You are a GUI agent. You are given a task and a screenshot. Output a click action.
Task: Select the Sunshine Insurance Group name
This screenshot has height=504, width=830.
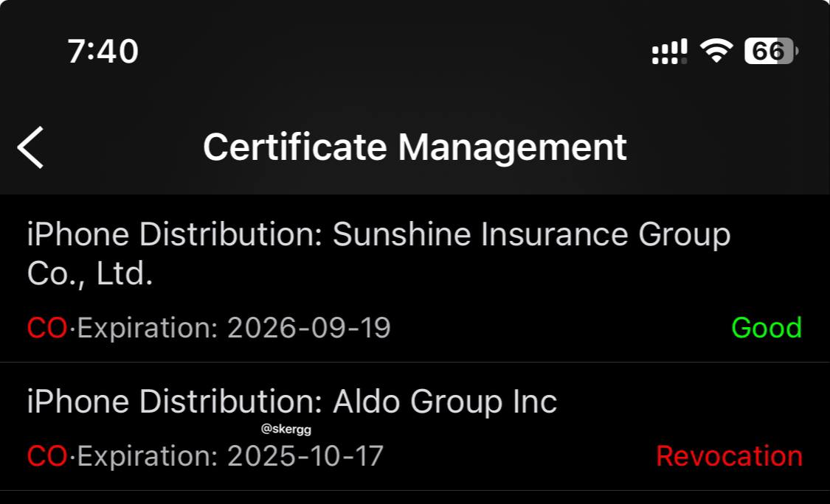[x=531, y=235]
